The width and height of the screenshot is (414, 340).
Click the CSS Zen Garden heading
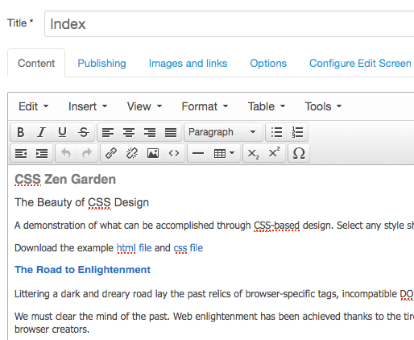coord(65,179)
